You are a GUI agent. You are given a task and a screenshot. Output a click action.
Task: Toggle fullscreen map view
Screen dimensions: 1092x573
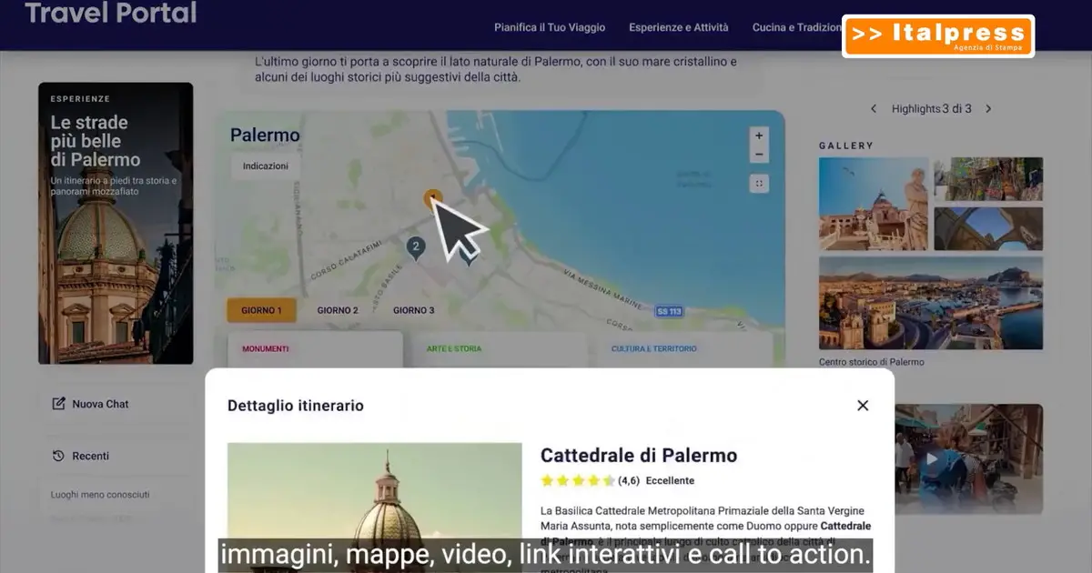tap(759, 184)
